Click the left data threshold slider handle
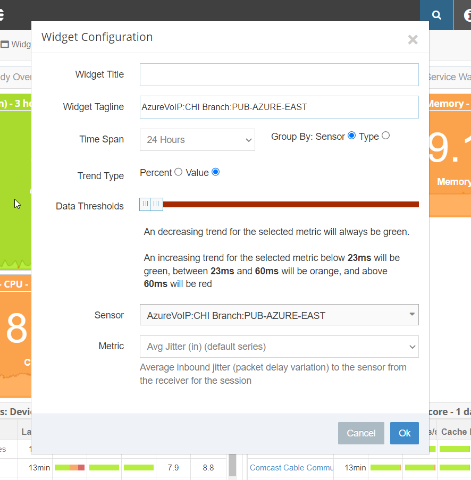The image size is (471, 480). click(145, 204)
